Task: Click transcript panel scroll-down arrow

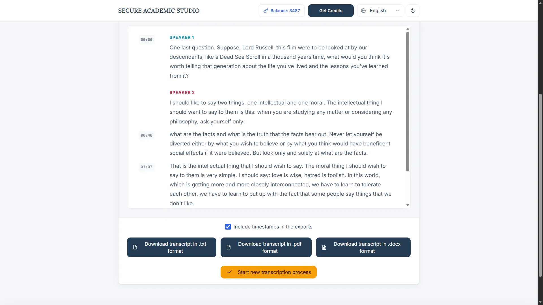Action: click(x=408, y=205)
